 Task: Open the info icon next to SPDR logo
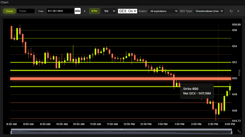(84, 11)
